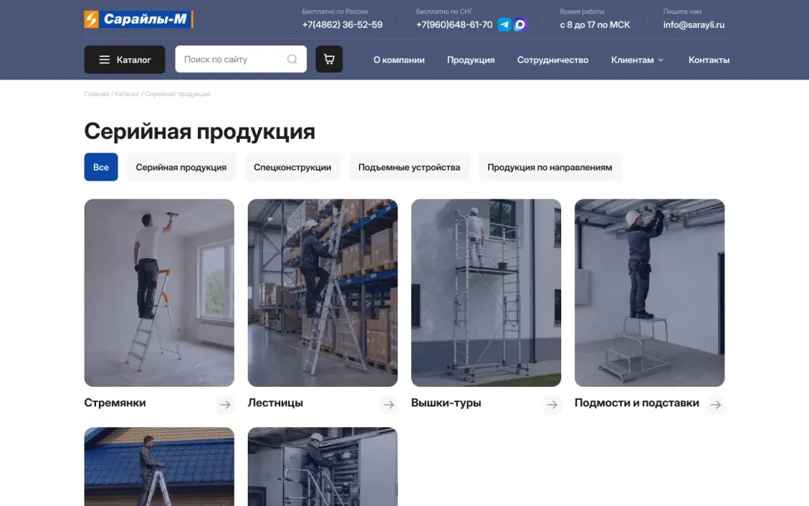809x506 pixels.
Task: Open the Каталог menu button
Action: 125,59
